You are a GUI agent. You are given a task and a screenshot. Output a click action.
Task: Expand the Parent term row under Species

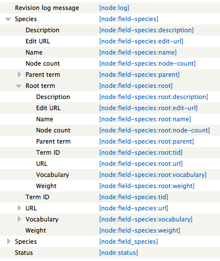[19, 75]
